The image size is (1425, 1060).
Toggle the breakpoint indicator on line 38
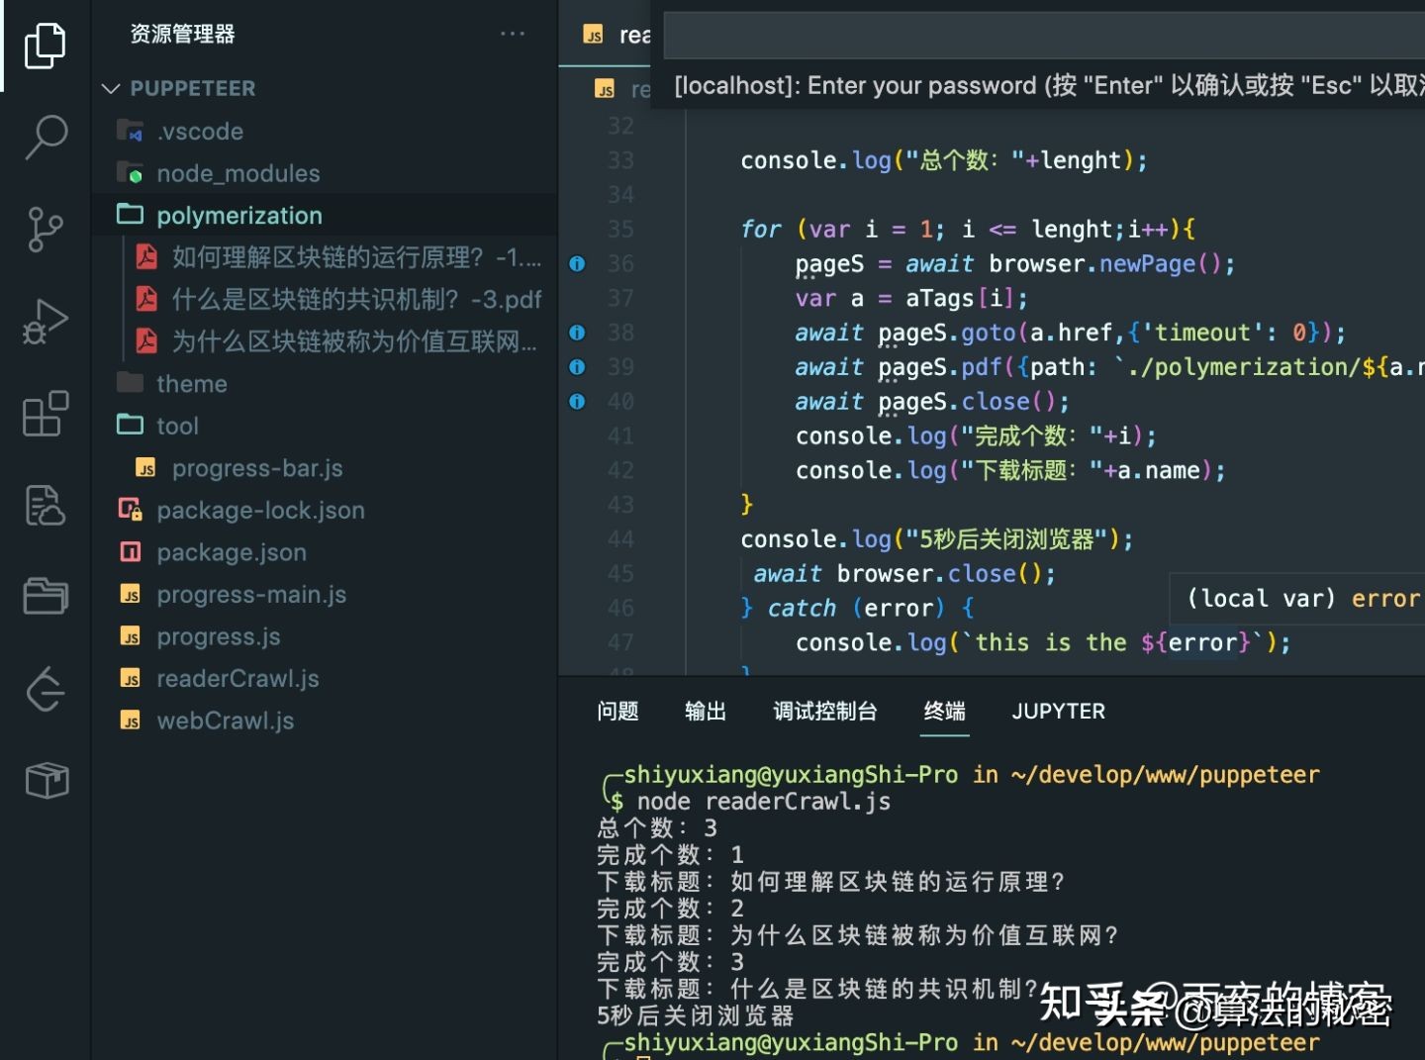pyautogui.click(x=577, y=333)
